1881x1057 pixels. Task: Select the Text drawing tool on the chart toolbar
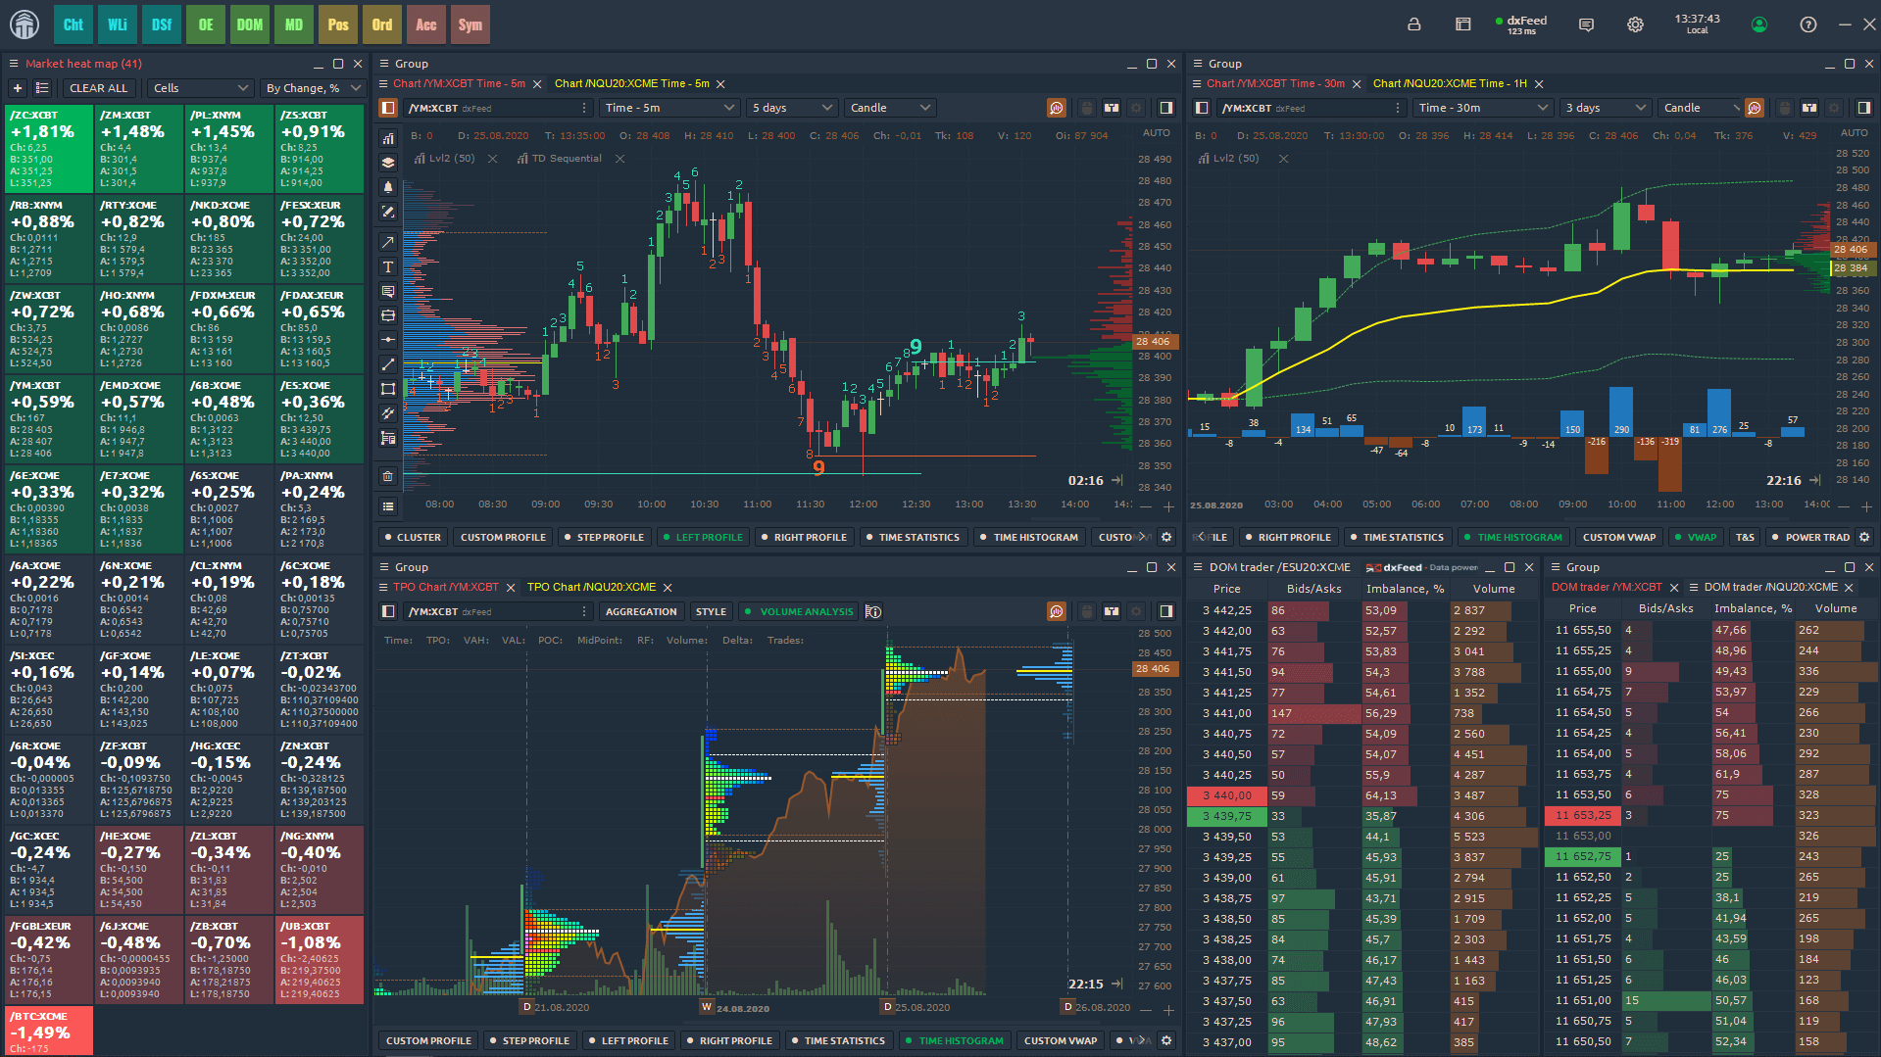388,266
